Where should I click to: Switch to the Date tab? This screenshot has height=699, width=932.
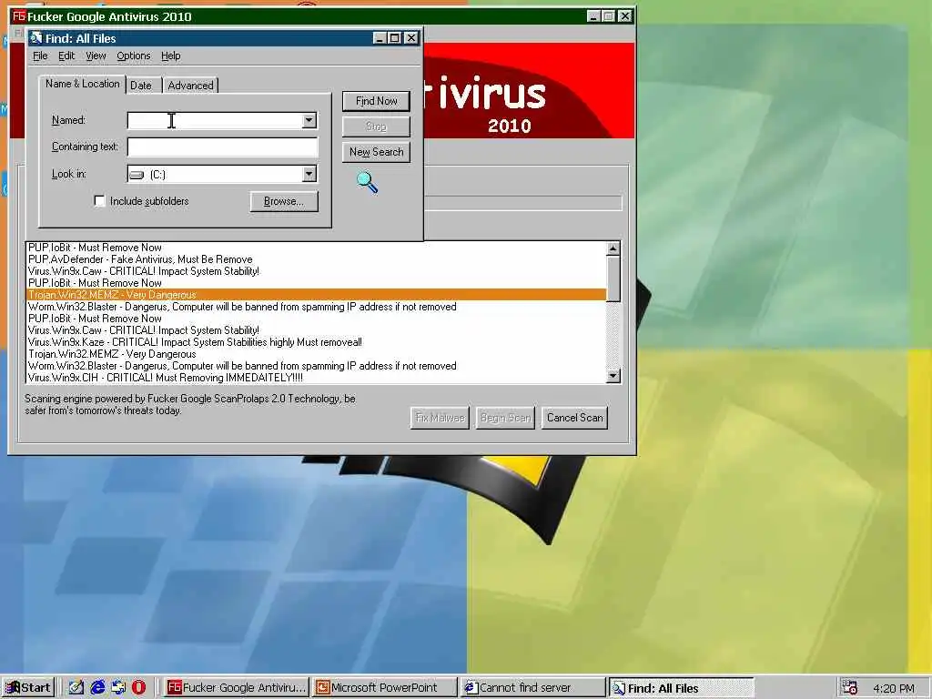(141, 86)
